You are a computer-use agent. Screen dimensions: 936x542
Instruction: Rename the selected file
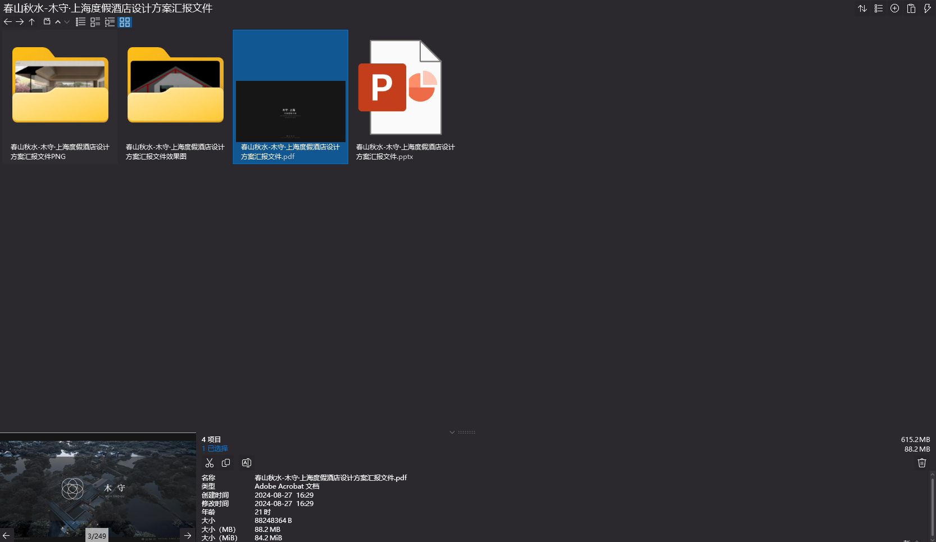pos(246,463)
